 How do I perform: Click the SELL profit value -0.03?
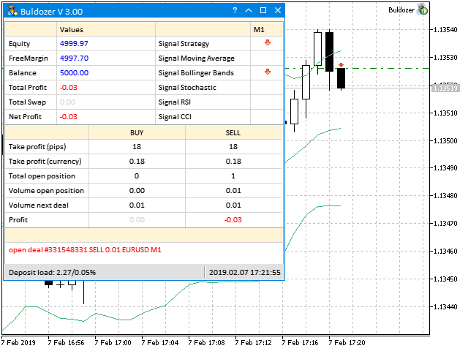point(233,219)
